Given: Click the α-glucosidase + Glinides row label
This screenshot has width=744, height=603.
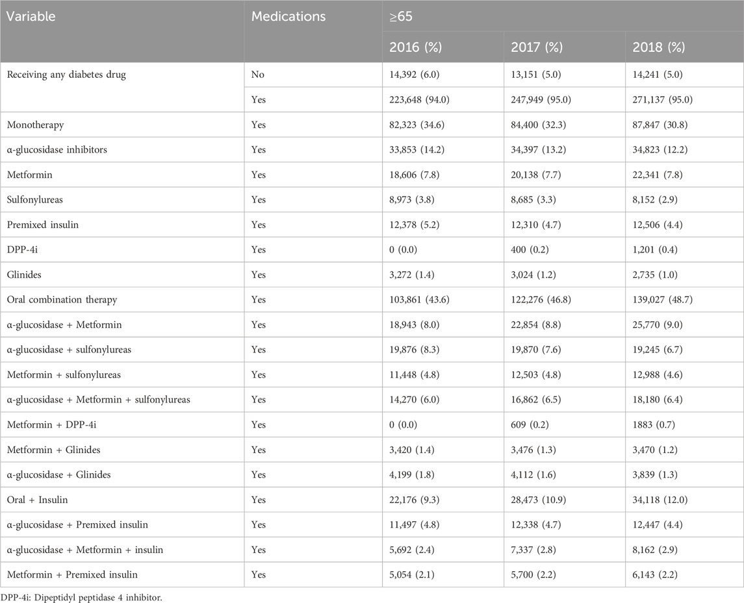Looking at the screenshot, I should click(58, 475).
